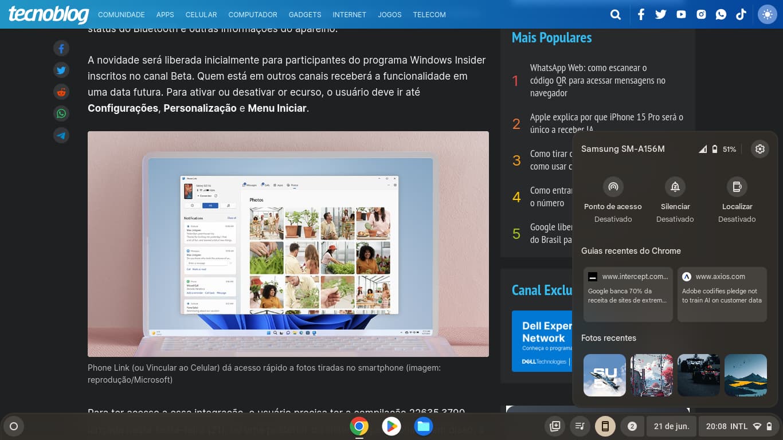Viewport: 783px width, 440px height.
Task: Share article on Twitter from side bar
Action: [61, 70]
